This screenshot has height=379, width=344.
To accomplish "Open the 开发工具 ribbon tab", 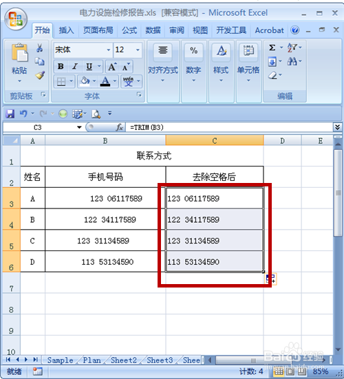I will click(231, 30).
